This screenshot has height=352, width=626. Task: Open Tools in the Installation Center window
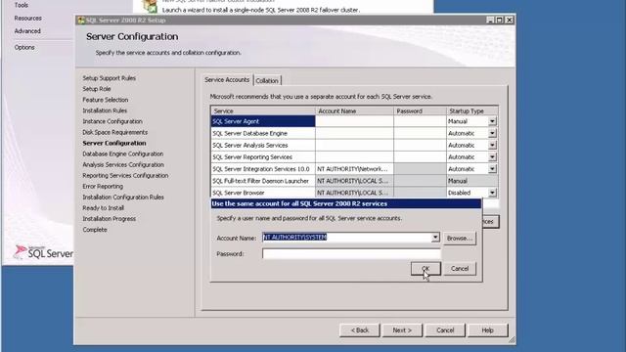[22, 5]
